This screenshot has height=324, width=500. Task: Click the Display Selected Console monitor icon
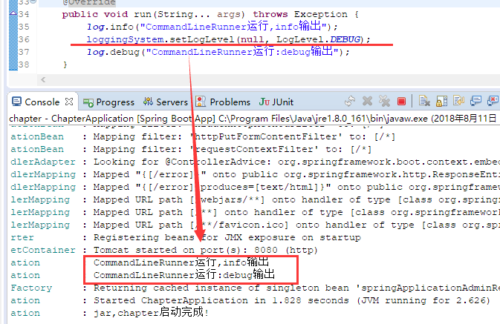(475, 102)
